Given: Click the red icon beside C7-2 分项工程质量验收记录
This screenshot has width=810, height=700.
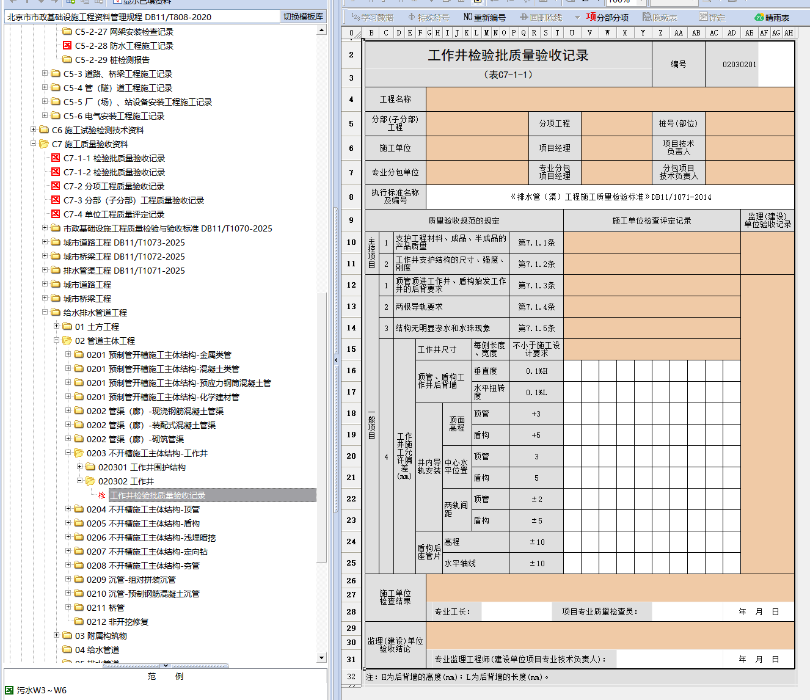Looking at the screenshot, I should 56,186.
